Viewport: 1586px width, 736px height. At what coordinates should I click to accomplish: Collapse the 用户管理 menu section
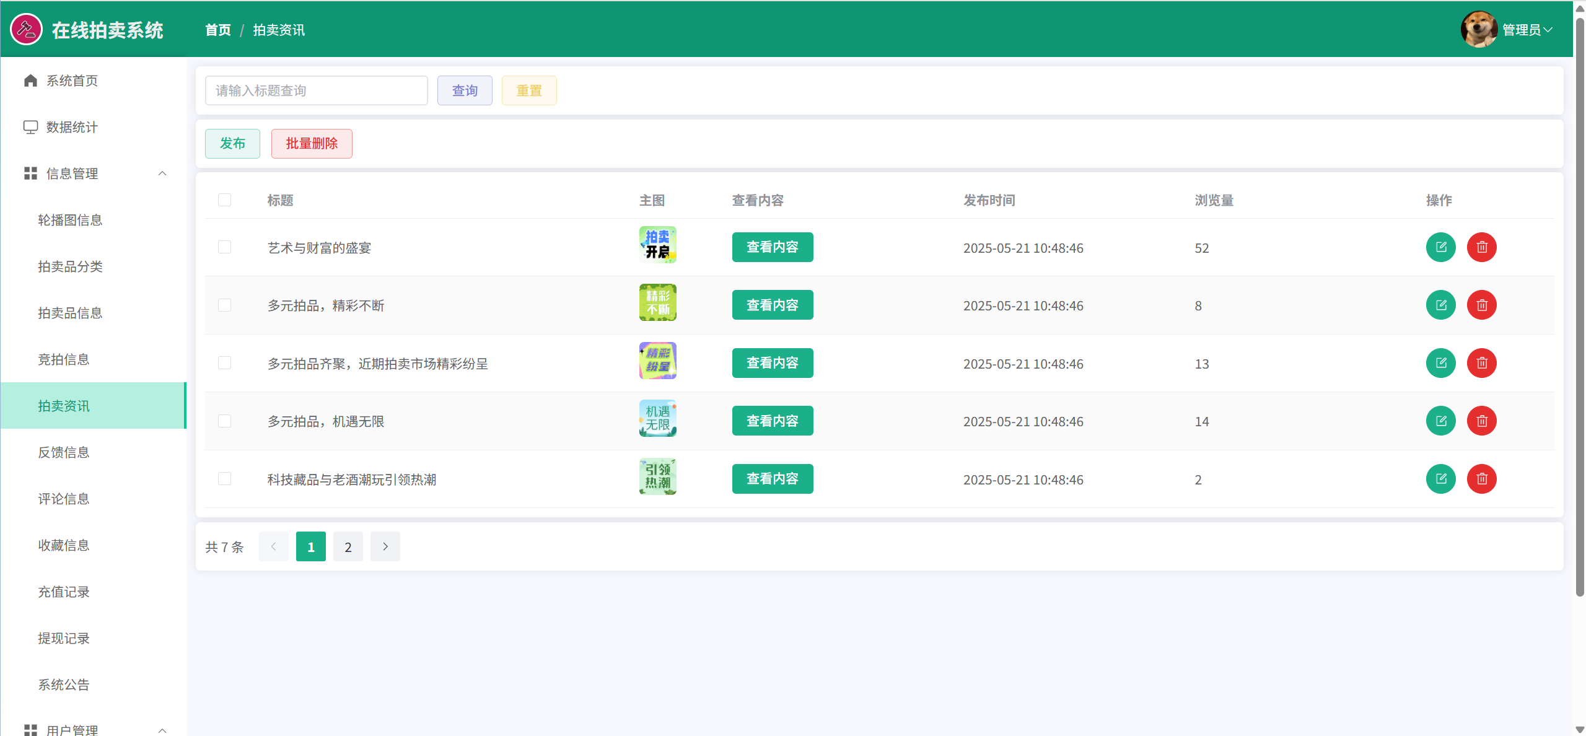click(x=162, y=730)
